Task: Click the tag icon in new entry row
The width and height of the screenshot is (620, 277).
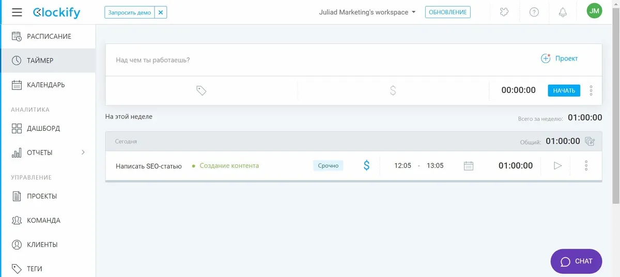Action: click(x=202, y=90)
